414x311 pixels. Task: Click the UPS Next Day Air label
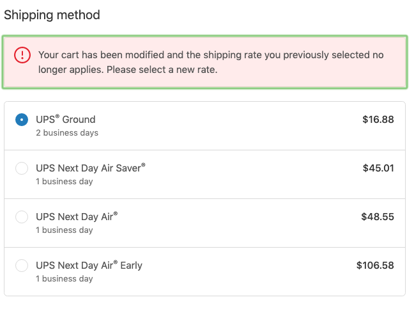77,216
